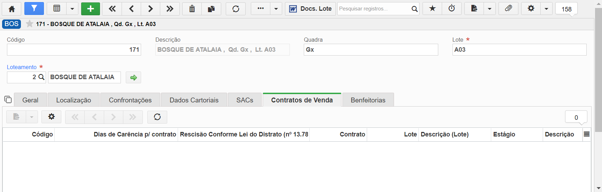Expand grid view dropdown arrow
Image resolution: width=602 pixels, height=192 pixels.
pyautogui.click(x=72, y=9)
